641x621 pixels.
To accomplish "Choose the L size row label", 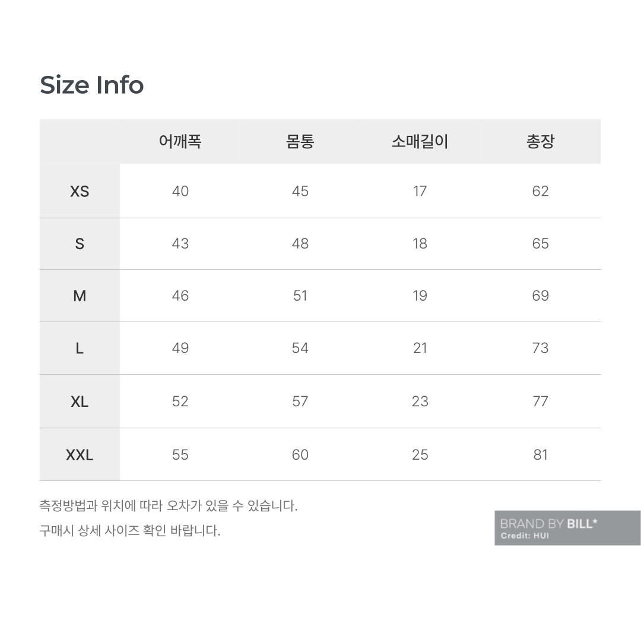I will tap(80, 349).
